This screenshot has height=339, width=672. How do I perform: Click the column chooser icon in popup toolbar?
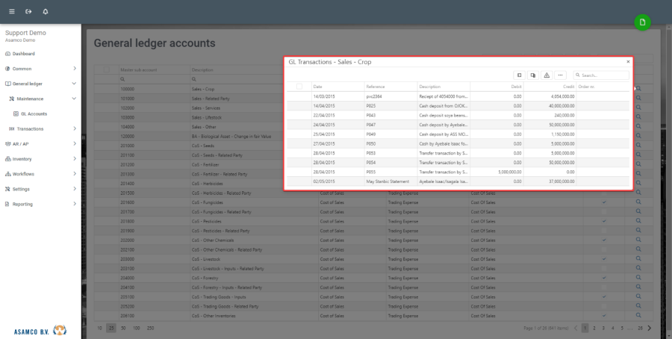tap(533, 75)
